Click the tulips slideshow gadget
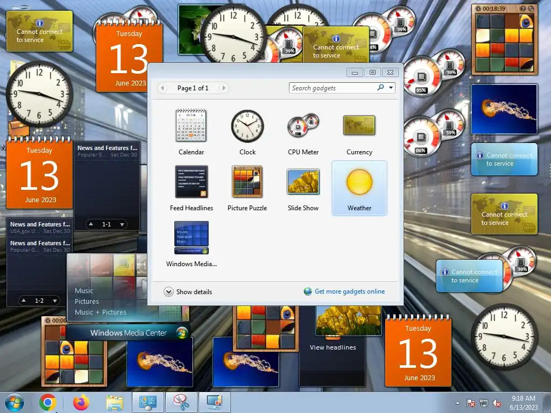Image resolution: width=551 pixels, height=413 pixels. coord(349,321)
